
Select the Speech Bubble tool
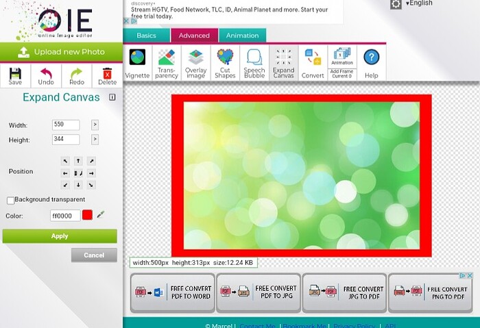click(254, 63)
